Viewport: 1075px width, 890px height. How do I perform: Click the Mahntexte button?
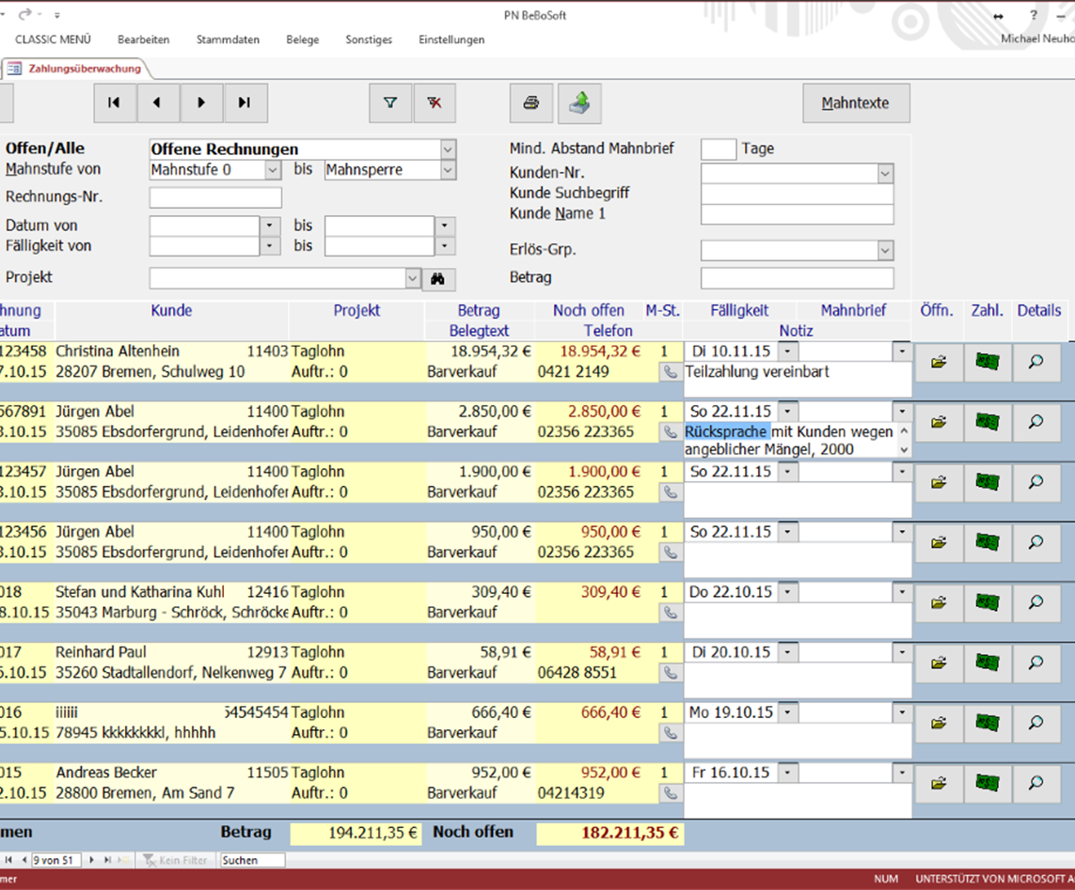(x=855, y=103)
